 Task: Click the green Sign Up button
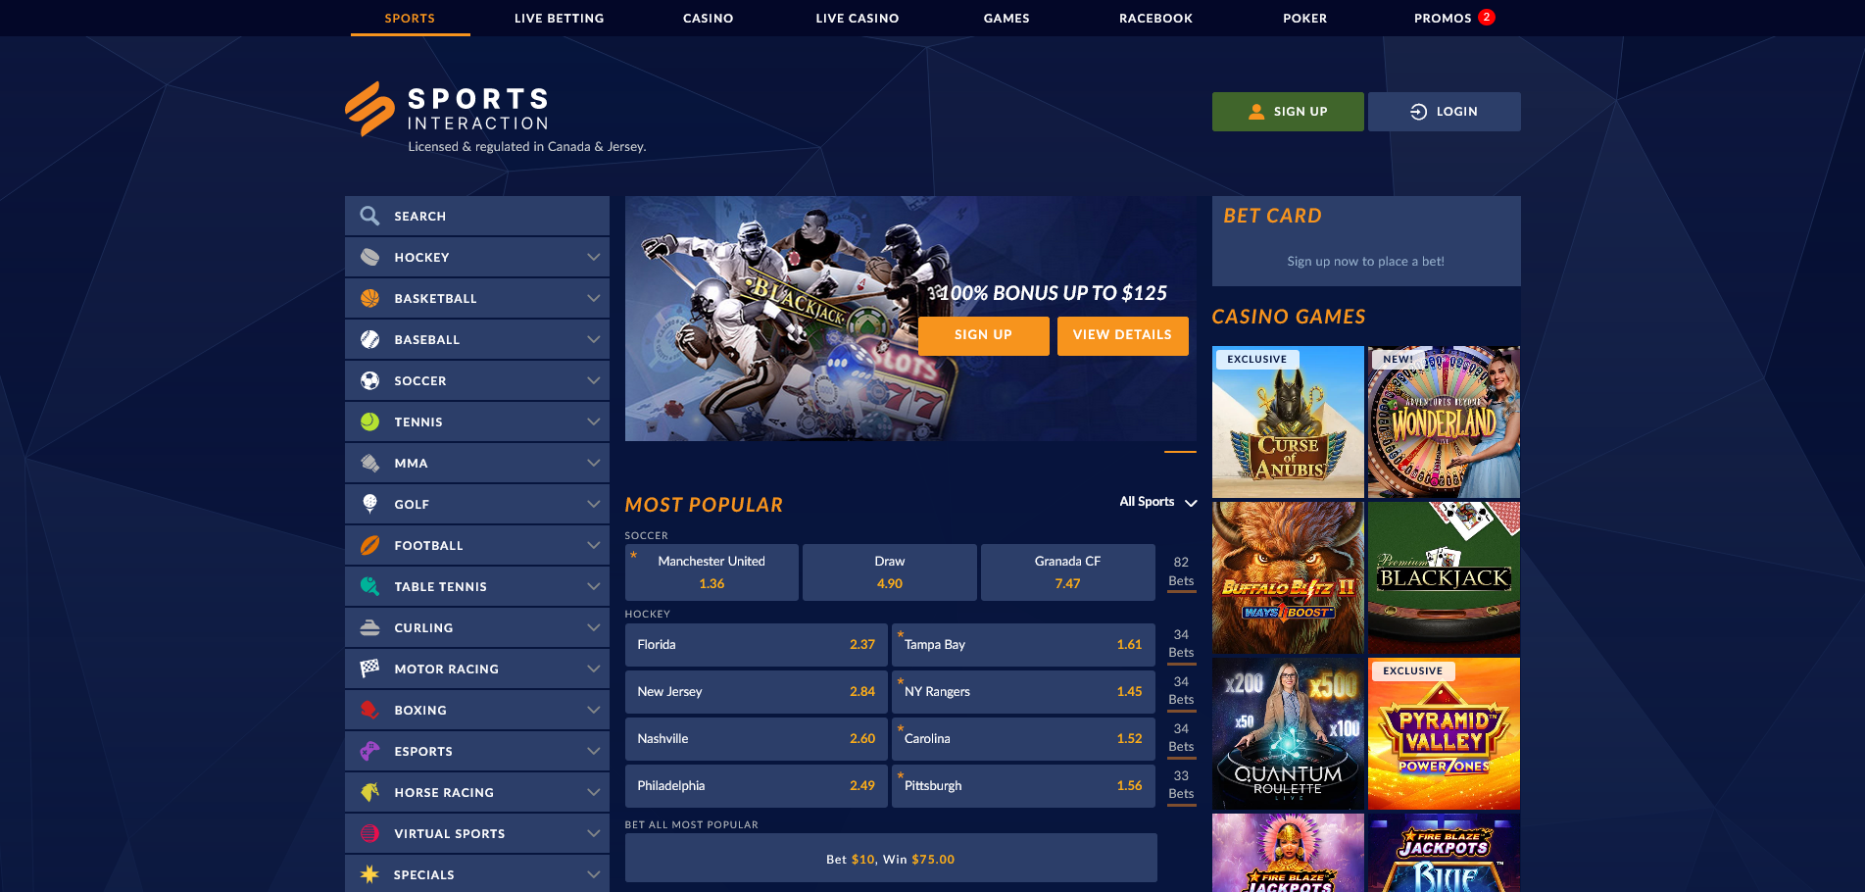tap(1288, 112)
